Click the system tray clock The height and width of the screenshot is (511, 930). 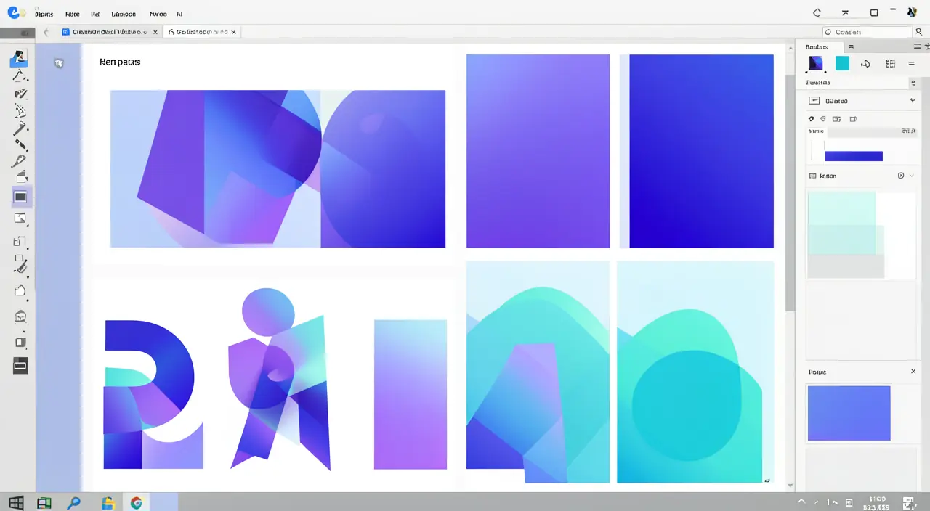coord(876,502)
